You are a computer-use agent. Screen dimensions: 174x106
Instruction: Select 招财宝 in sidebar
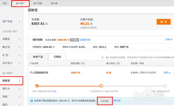(x=12, y=81)
